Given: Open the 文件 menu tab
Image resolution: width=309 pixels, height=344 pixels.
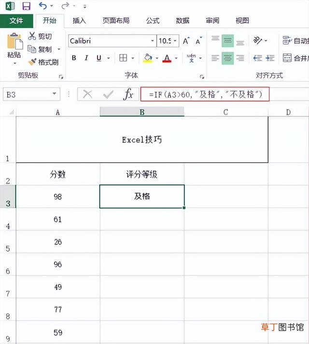Looking at the screenshot, I should (16, 21).
